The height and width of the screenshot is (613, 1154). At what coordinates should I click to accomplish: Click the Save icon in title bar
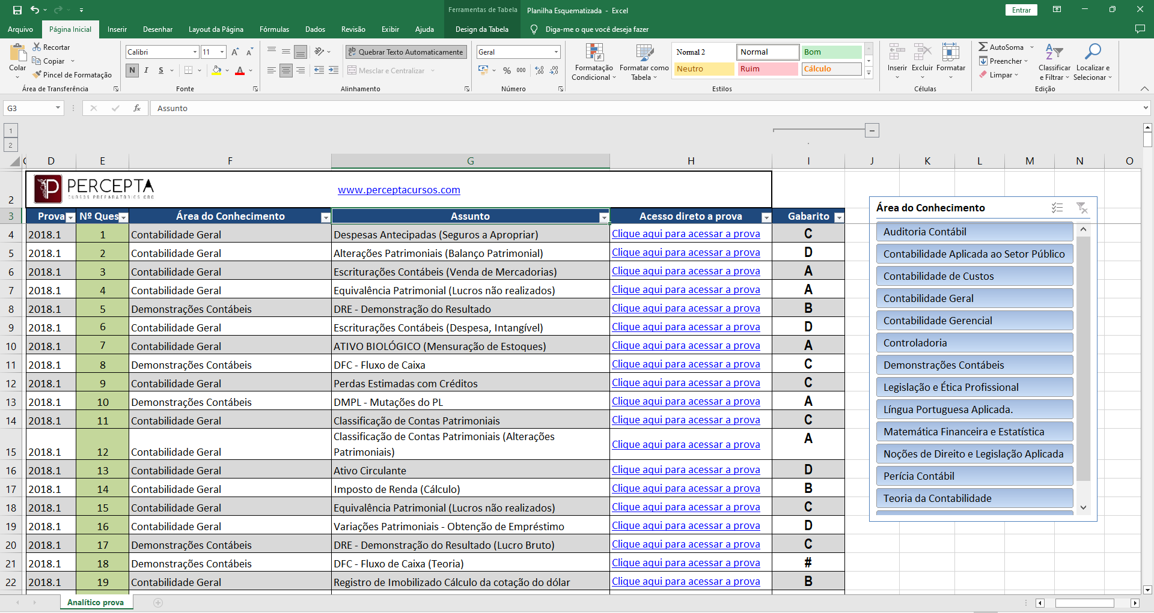(17, 10)
